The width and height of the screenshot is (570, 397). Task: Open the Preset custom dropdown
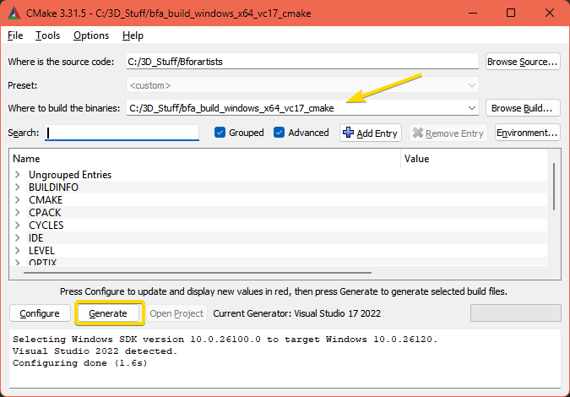click(x=302, y=85)
